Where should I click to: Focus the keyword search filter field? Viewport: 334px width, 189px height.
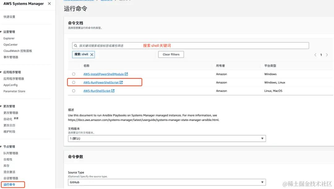[x=191, y=45]
